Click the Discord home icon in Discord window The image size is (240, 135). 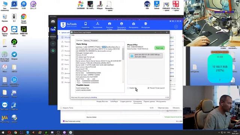(x=53, y=21)
